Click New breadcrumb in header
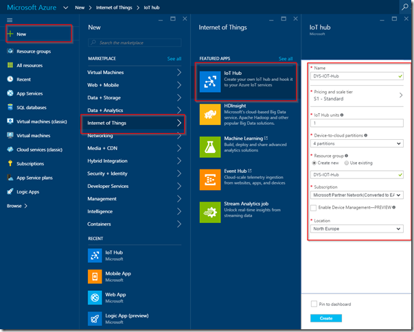 click(x=80, y=8)
